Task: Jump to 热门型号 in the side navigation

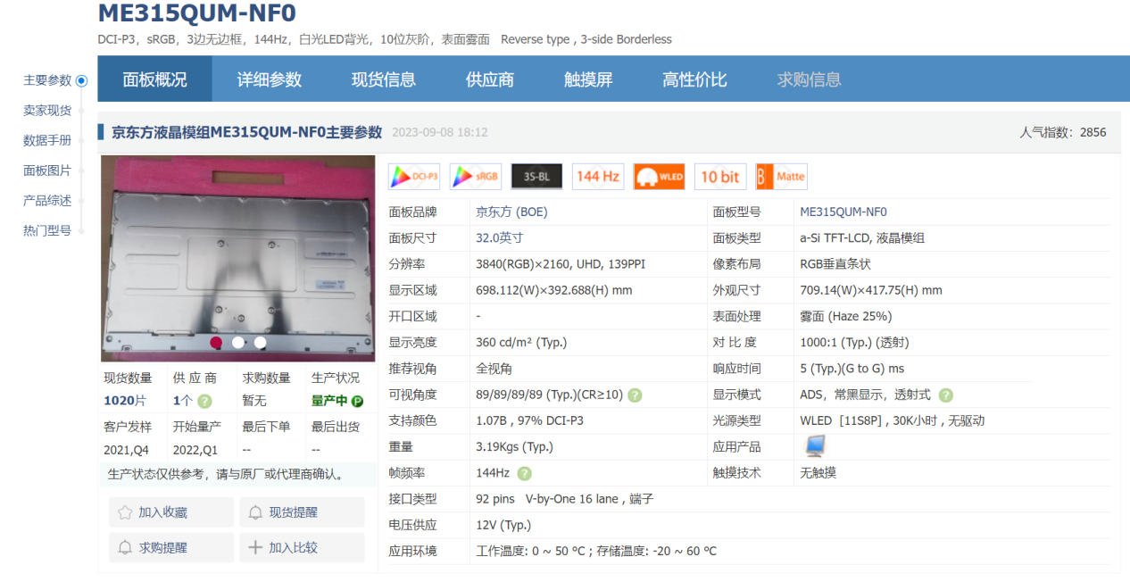Action: pyautogui.click(x=47, y=230)
